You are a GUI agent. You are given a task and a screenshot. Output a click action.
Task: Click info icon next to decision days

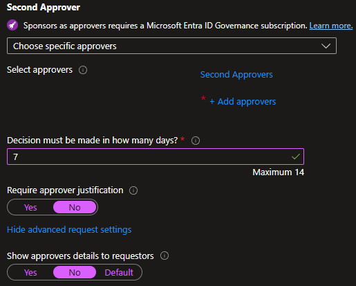[x=196, y=141]
